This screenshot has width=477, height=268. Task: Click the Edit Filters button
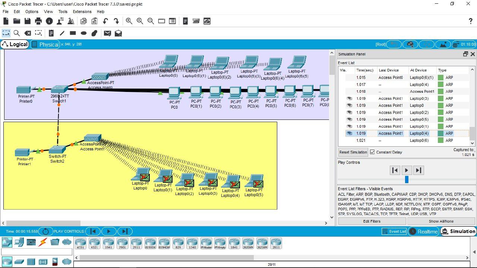[x=372, y=221]
